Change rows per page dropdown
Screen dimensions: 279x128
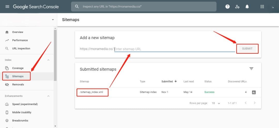(216, 103)
